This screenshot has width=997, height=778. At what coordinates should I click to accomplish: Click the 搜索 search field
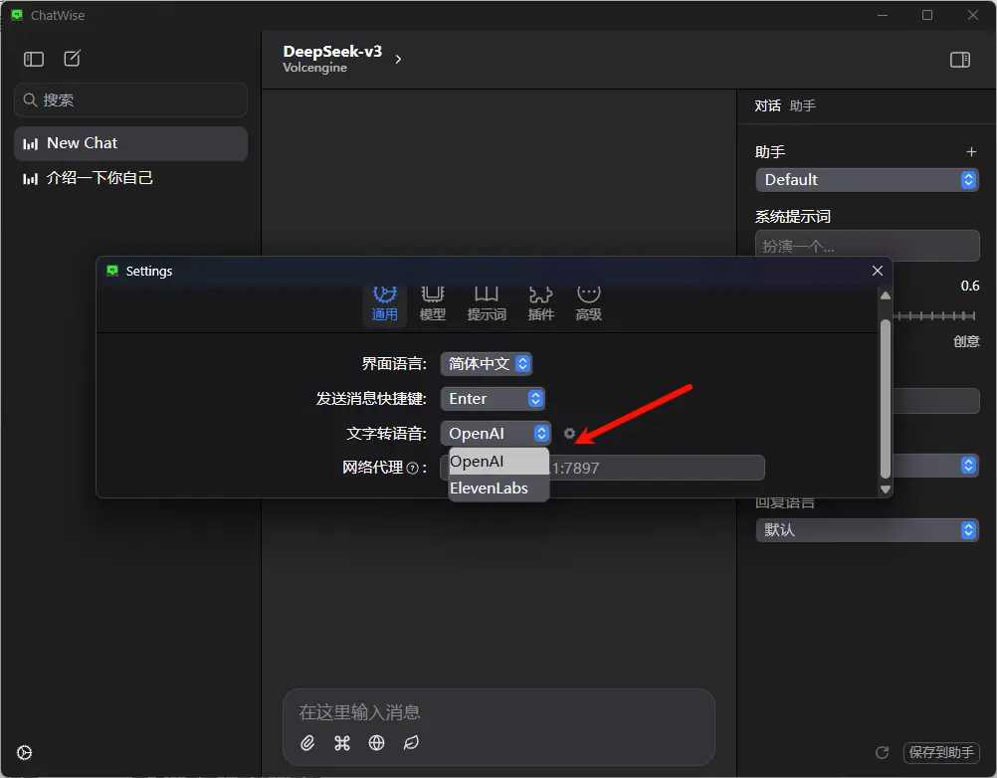(130, 100)
